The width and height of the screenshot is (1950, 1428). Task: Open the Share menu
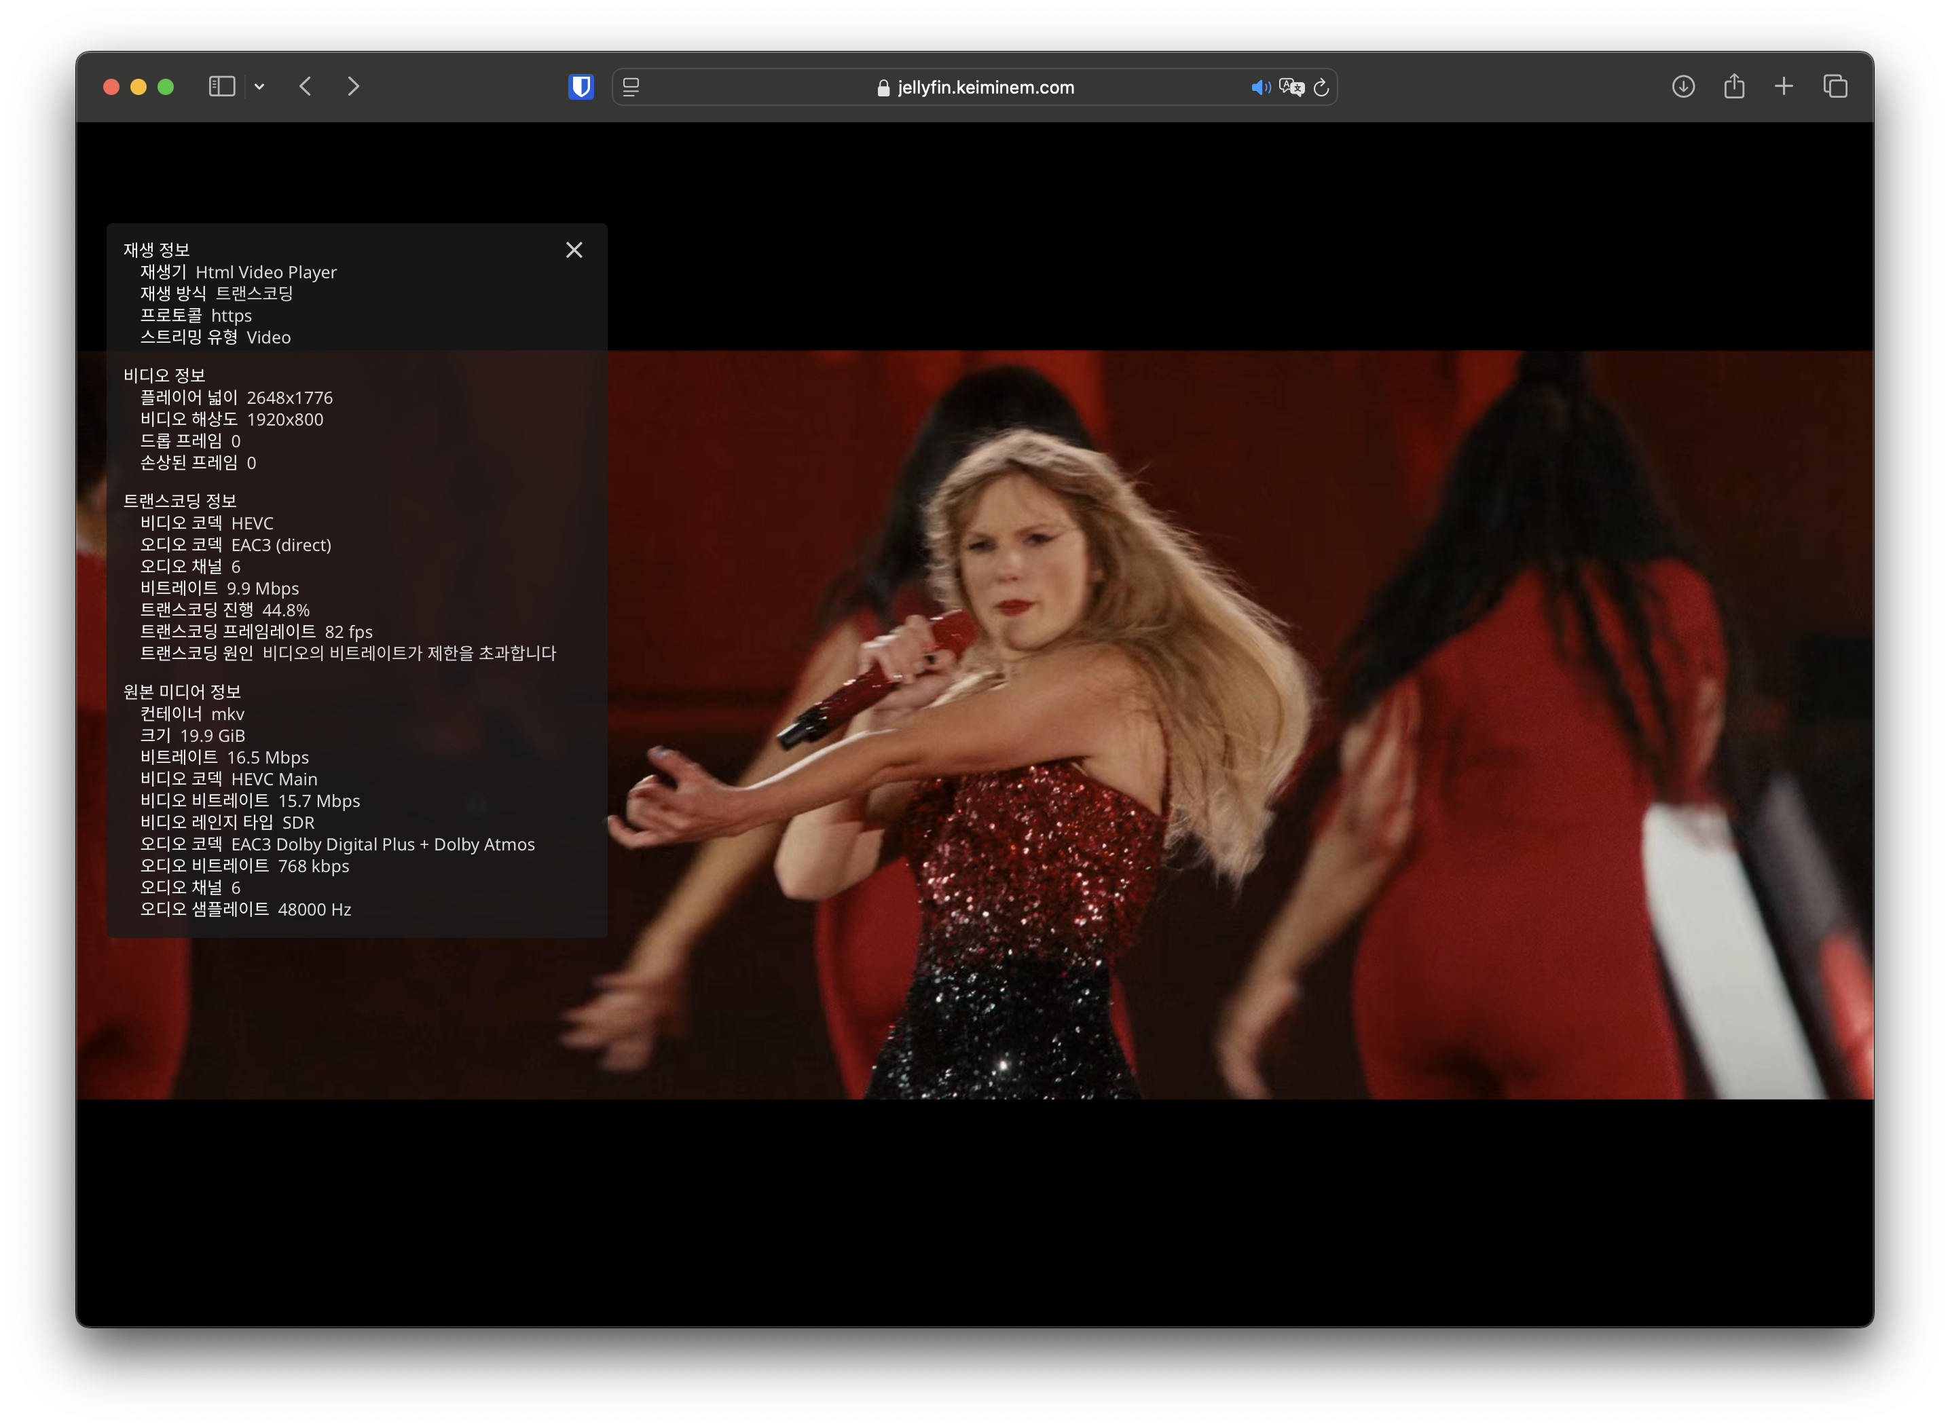click(1734, 86)
